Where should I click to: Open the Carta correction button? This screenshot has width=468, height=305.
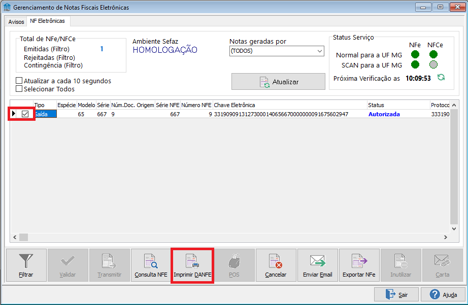442,265
